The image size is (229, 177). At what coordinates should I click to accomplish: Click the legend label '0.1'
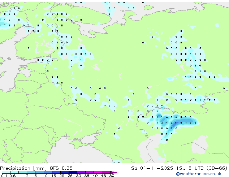pos(4,176)
